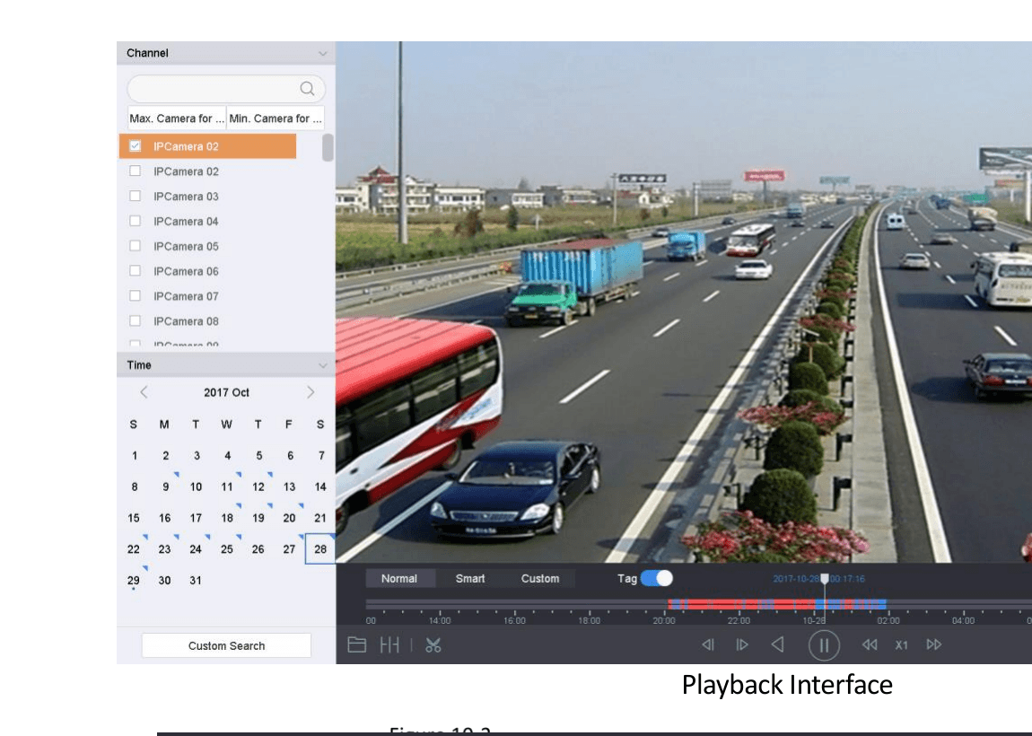The image size is (1032, 736).
Task: Click Max. Camera for button
Action: click(x=177, y=118)
